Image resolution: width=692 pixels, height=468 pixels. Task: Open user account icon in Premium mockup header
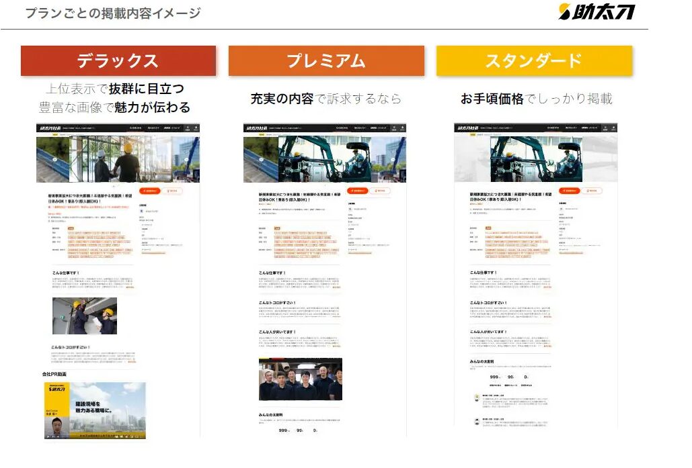(402, 128)
